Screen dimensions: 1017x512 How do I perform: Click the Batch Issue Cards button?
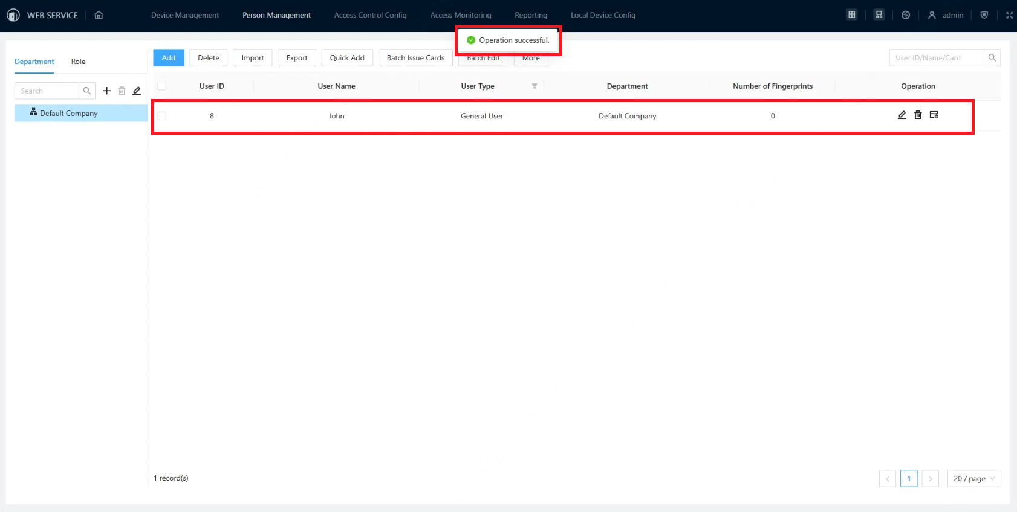[415, 58]
